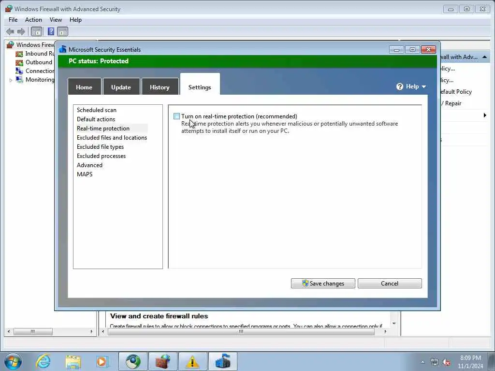
Task: Open Windows Media Player from taskbar
Action: click(x=102, y=361)
